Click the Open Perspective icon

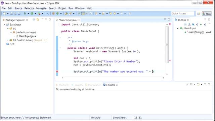(x=199, y=13)
